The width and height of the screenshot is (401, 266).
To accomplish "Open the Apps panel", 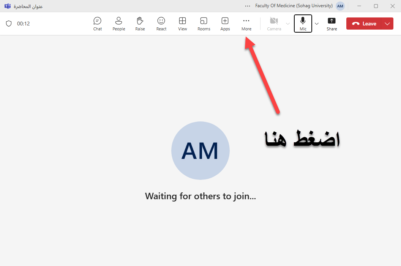I will (225, 24).
